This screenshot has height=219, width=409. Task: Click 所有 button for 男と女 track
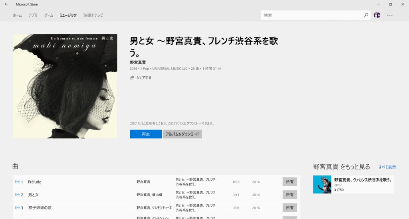pos(290,195)
